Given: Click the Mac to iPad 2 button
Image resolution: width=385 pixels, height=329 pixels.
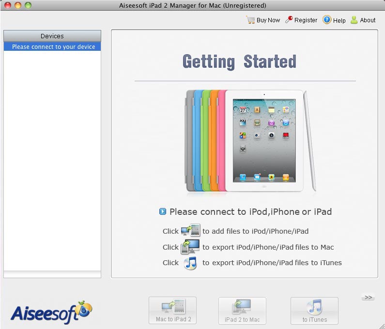Looking at the screenshot, I should point(172,310).
